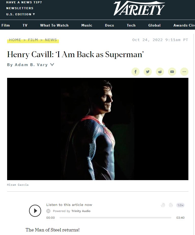195x235 pixels.
Task: Share article on Facebook
Action: tap(136, 72)
